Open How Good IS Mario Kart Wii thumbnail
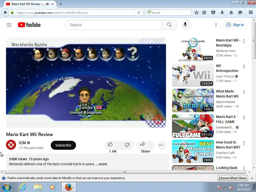The image size is (256, 192). point(193,151)
